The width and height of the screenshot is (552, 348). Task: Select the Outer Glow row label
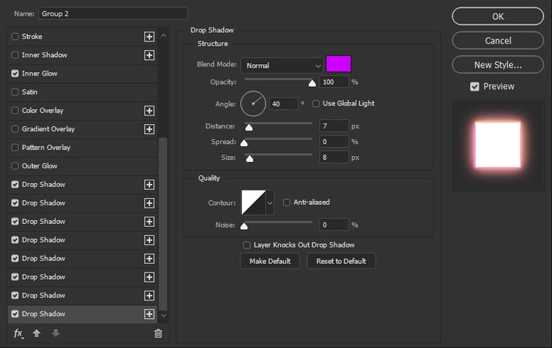pyautogui.click(x=39, y=165)
